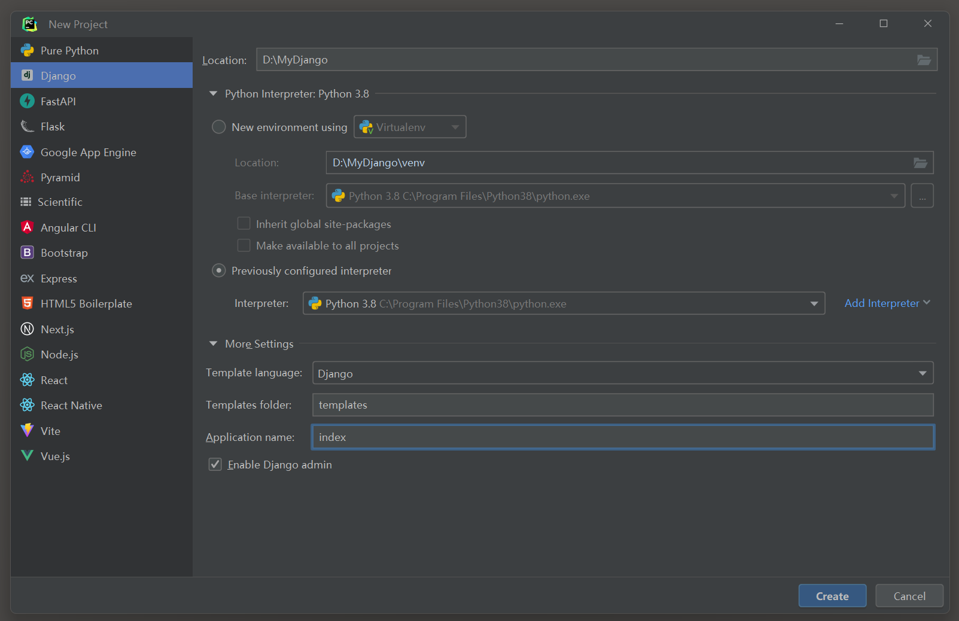Click the Node.js hexagon icon
959x621 pixels.
point(28,354)
